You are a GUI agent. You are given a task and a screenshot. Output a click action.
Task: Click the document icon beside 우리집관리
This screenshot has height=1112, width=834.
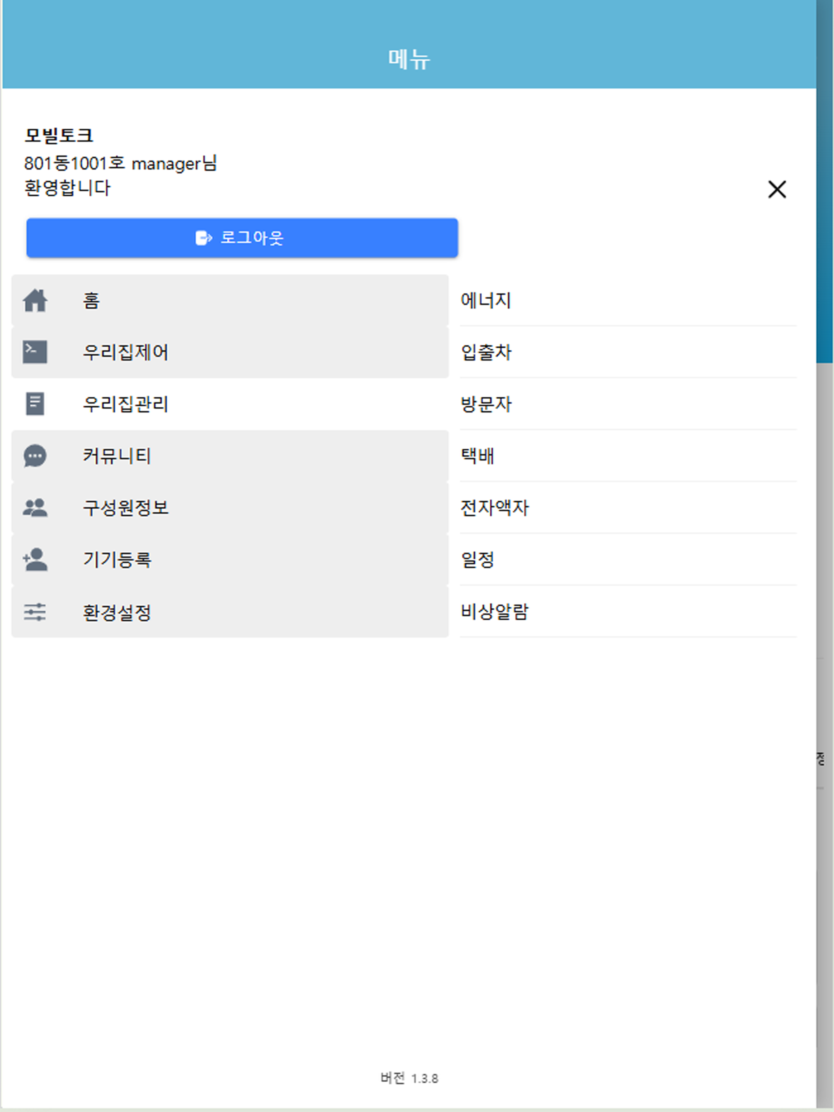35,404
